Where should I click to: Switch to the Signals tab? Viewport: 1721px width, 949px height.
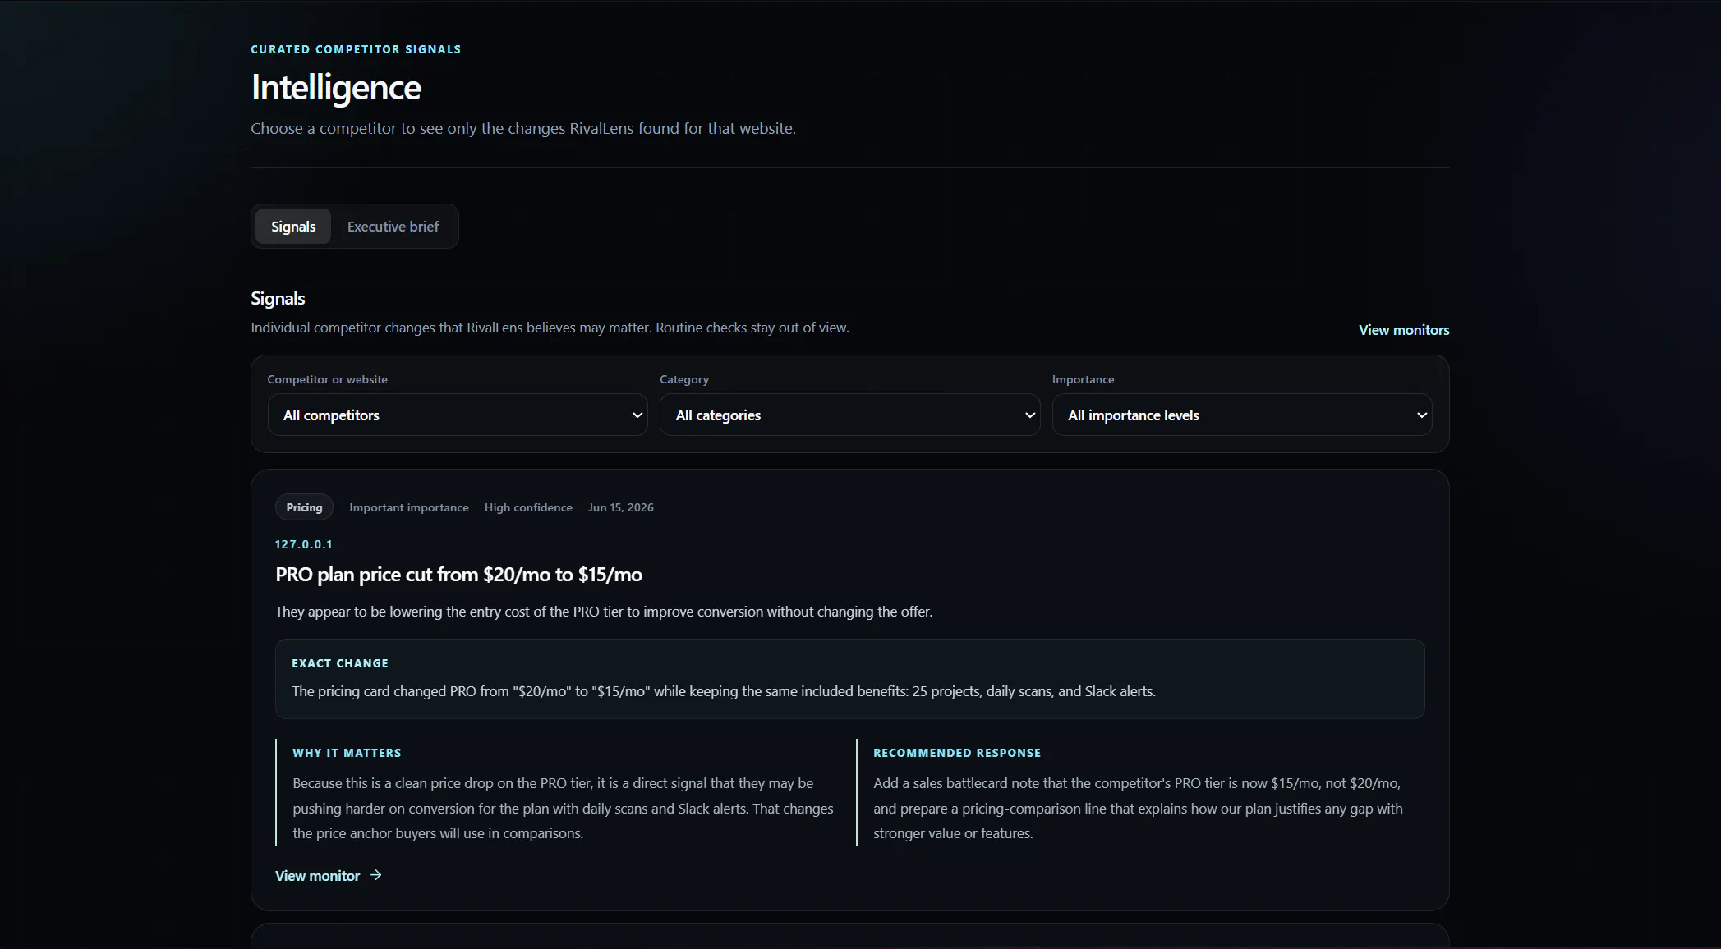coord(293,227)
